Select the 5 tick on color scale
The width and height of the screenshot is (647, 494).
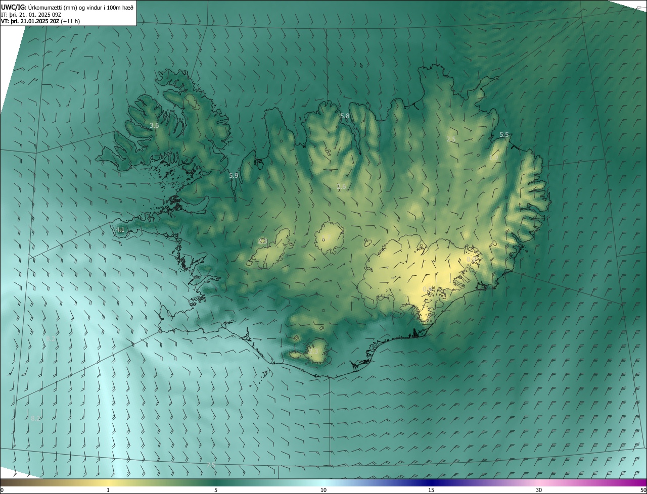pos(216,490)
